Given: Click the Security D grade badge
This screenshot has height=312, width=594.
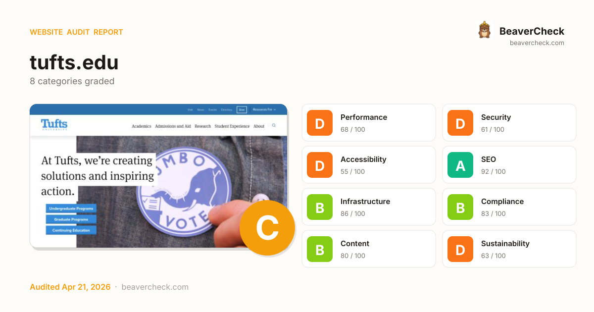Looking at the screenshot, I should coord(460,123).
